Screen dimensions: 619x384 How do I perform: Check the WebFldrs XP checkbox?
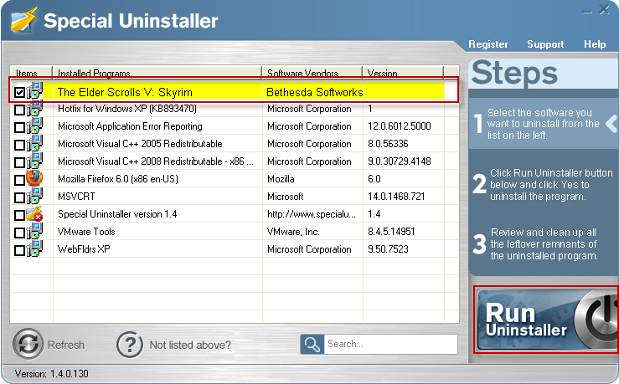pos(19,250)
